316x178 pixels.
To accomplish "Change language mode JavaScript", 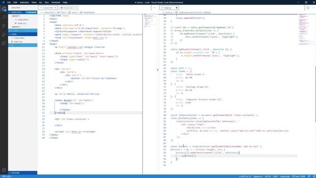I will tap(285, 177).
